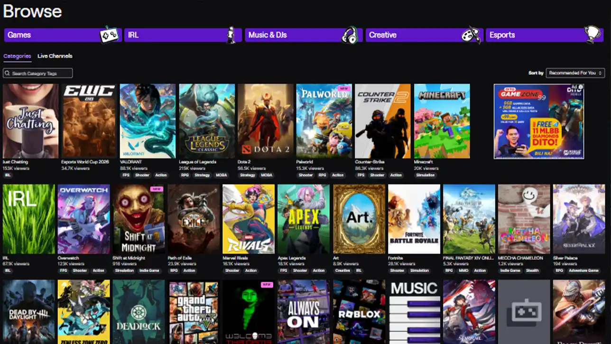Click the Simulation tag under Minecraft
This screenshot has width=611, height=344.
tap(426, 175)
